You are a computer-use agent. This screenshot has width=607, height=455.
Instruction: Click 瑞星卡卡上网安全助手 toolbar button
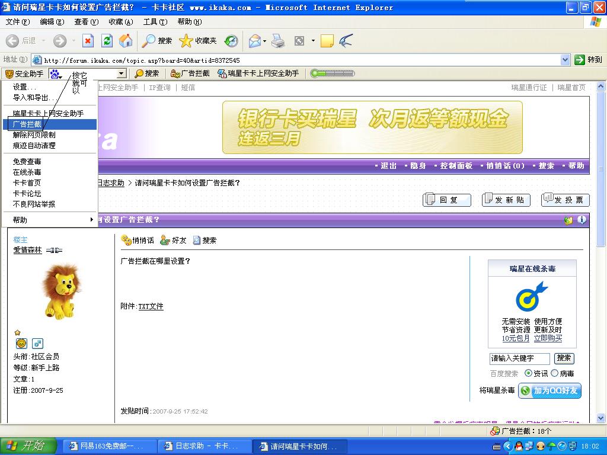click(x=258, y=73)
